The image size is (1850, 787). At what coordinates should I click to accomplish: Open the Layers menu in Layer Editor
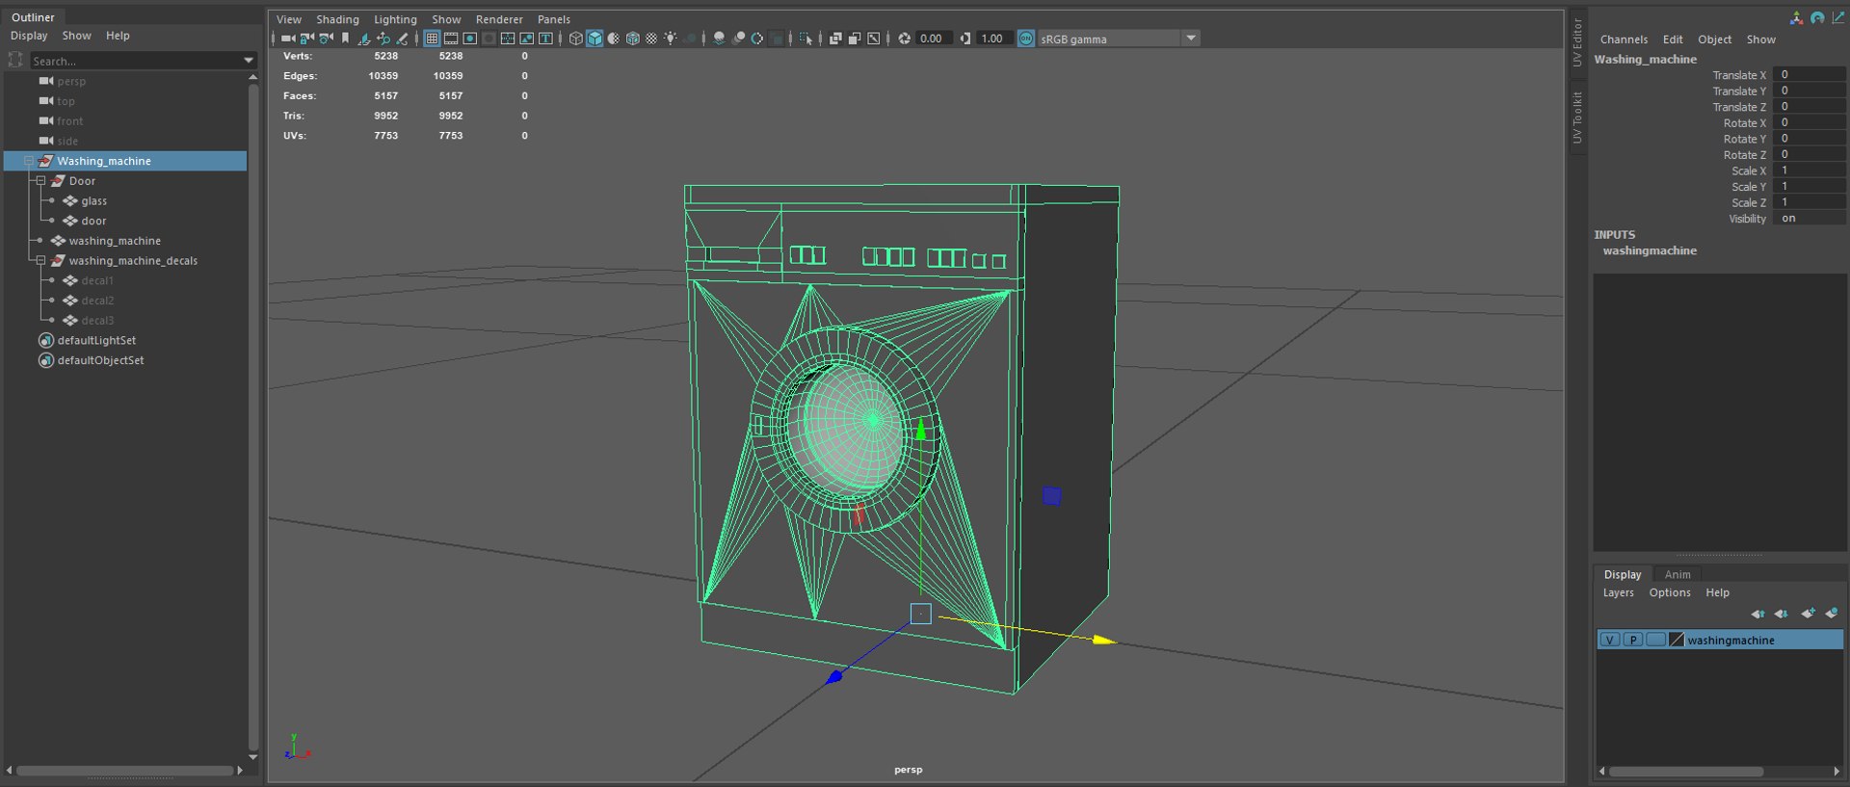coord(1618,592)
